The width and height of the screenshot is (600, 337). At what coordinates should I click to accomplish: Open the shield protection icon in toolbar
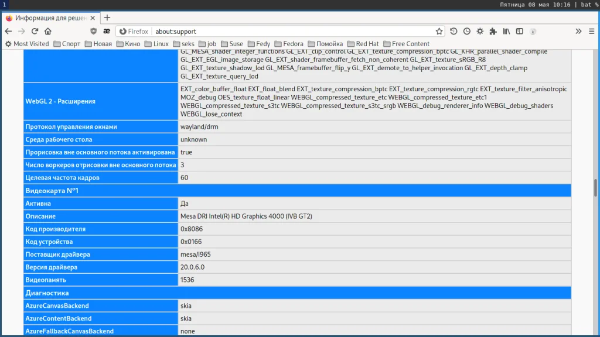pos(93,32)
